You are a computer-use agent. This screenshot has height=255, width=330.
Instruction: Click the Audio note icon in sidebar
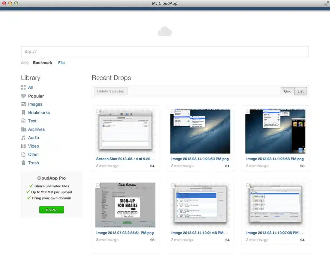pyautogui.click(x=23, y=138)
